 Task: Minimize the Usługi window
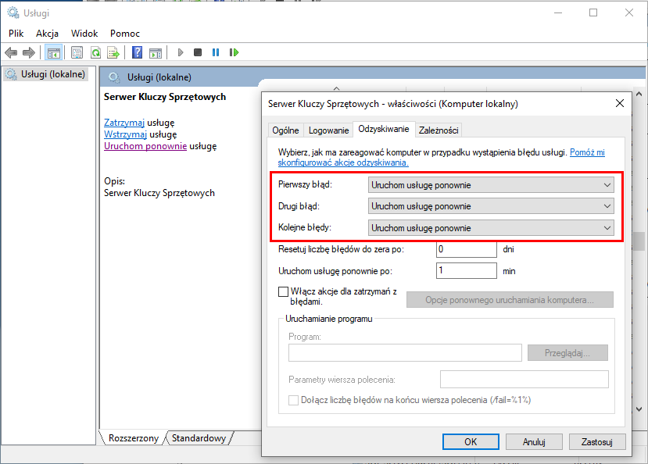[558, 12]
